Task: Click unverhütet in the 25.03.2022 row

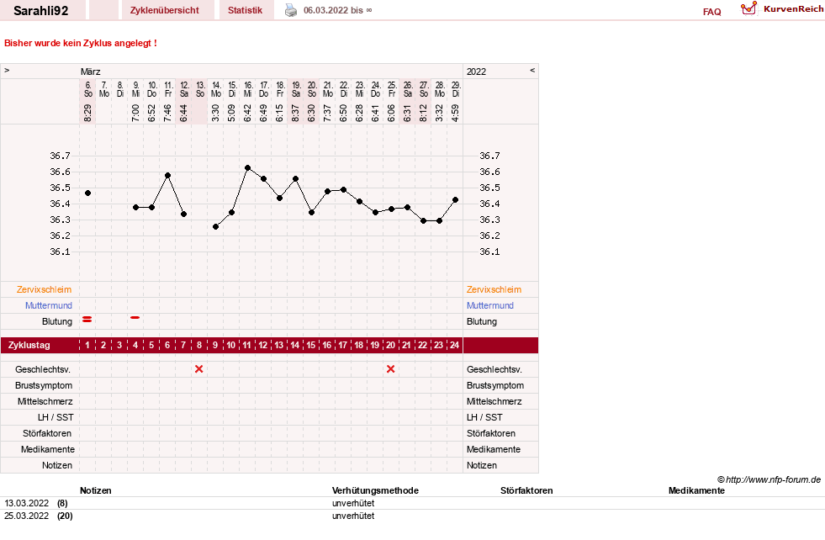Action: point(353,516)
